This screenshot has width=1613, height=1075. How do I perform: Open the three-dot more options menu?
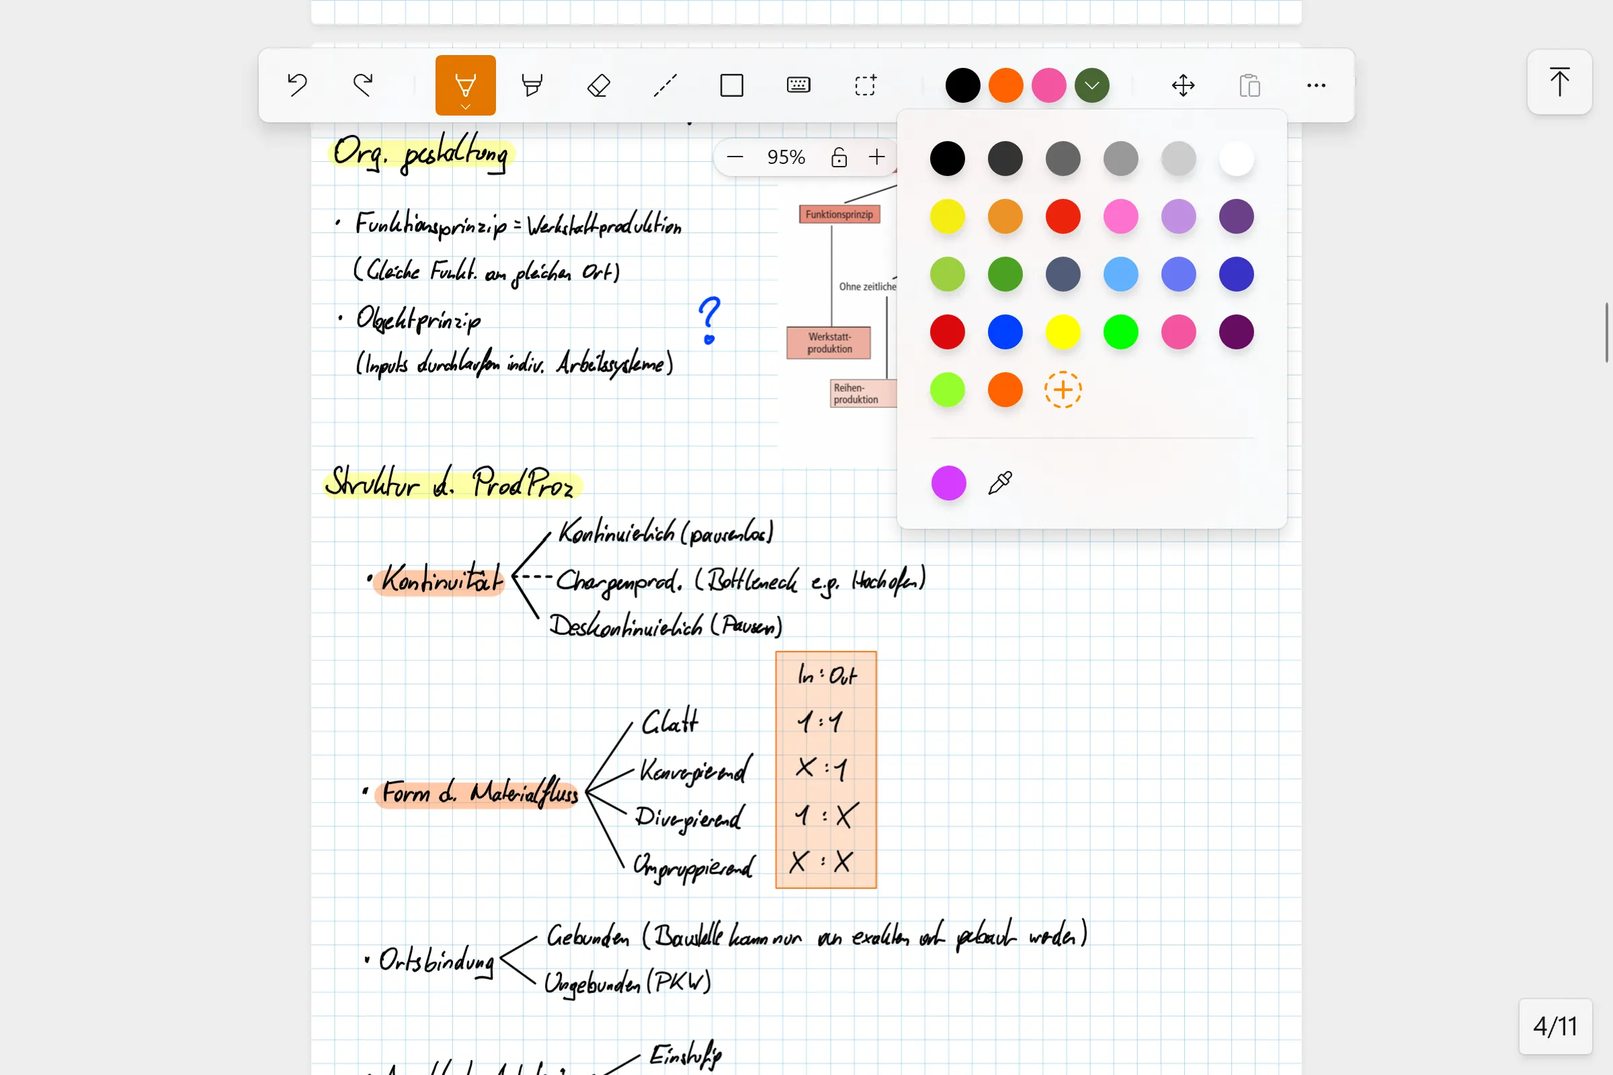pos(1316,85)
